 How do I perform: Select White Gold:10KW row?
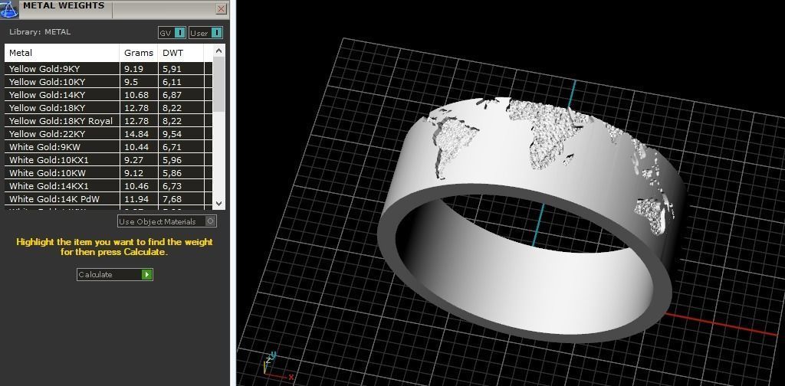click(109, 173)
